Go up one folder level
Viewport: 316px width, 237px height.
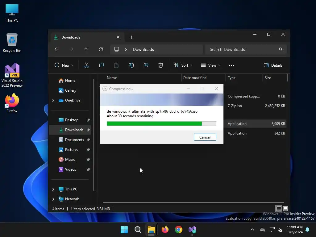86,49
